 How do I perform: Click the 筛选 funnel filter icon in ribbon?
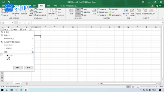coord(78,12)
